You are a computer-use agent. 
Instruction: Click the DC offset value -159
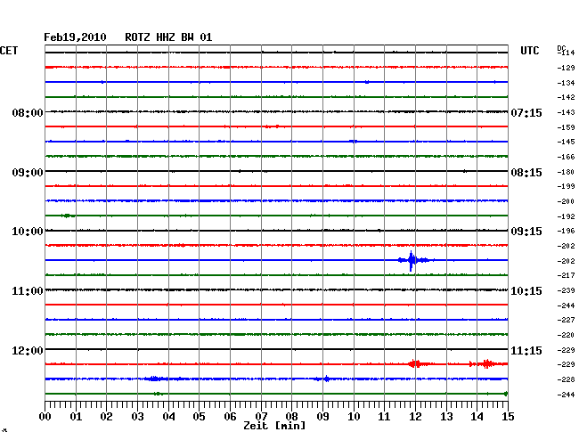click(x=566, y=127)
